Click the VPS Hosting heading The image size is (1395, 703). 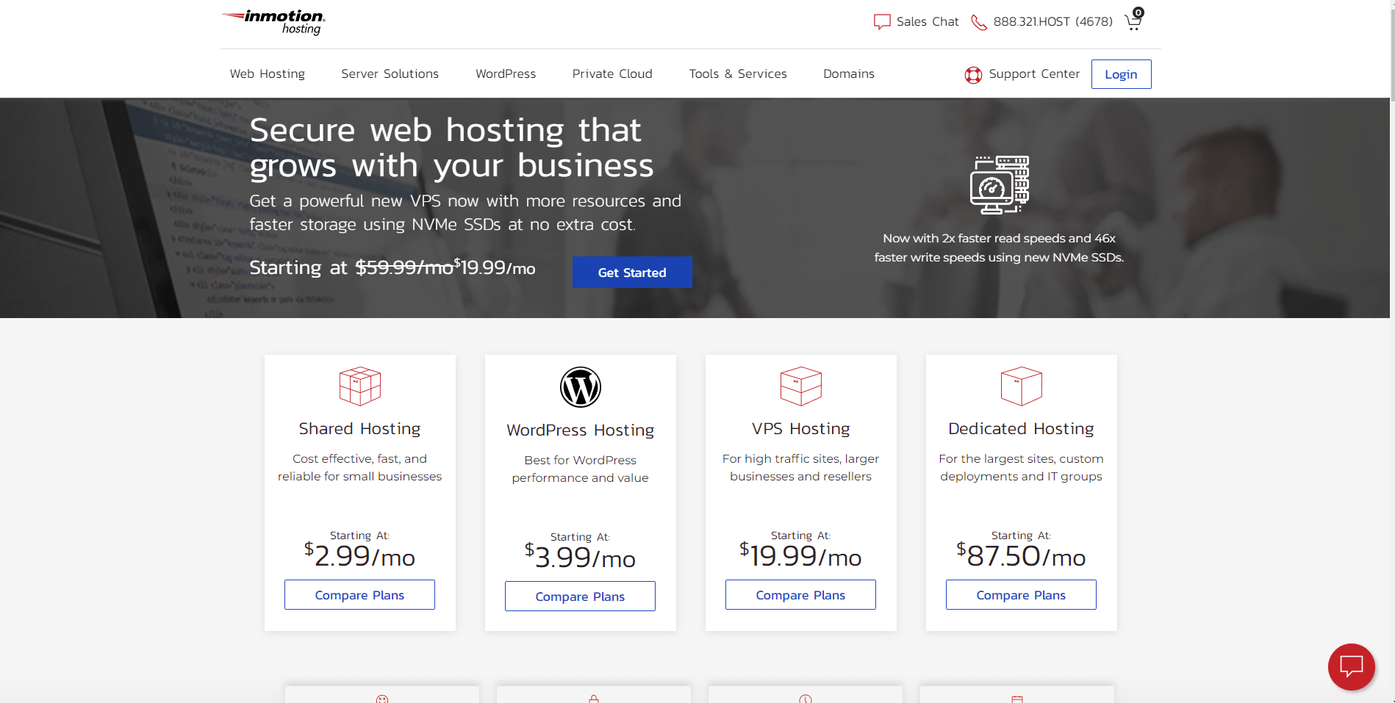coord(800,429)
